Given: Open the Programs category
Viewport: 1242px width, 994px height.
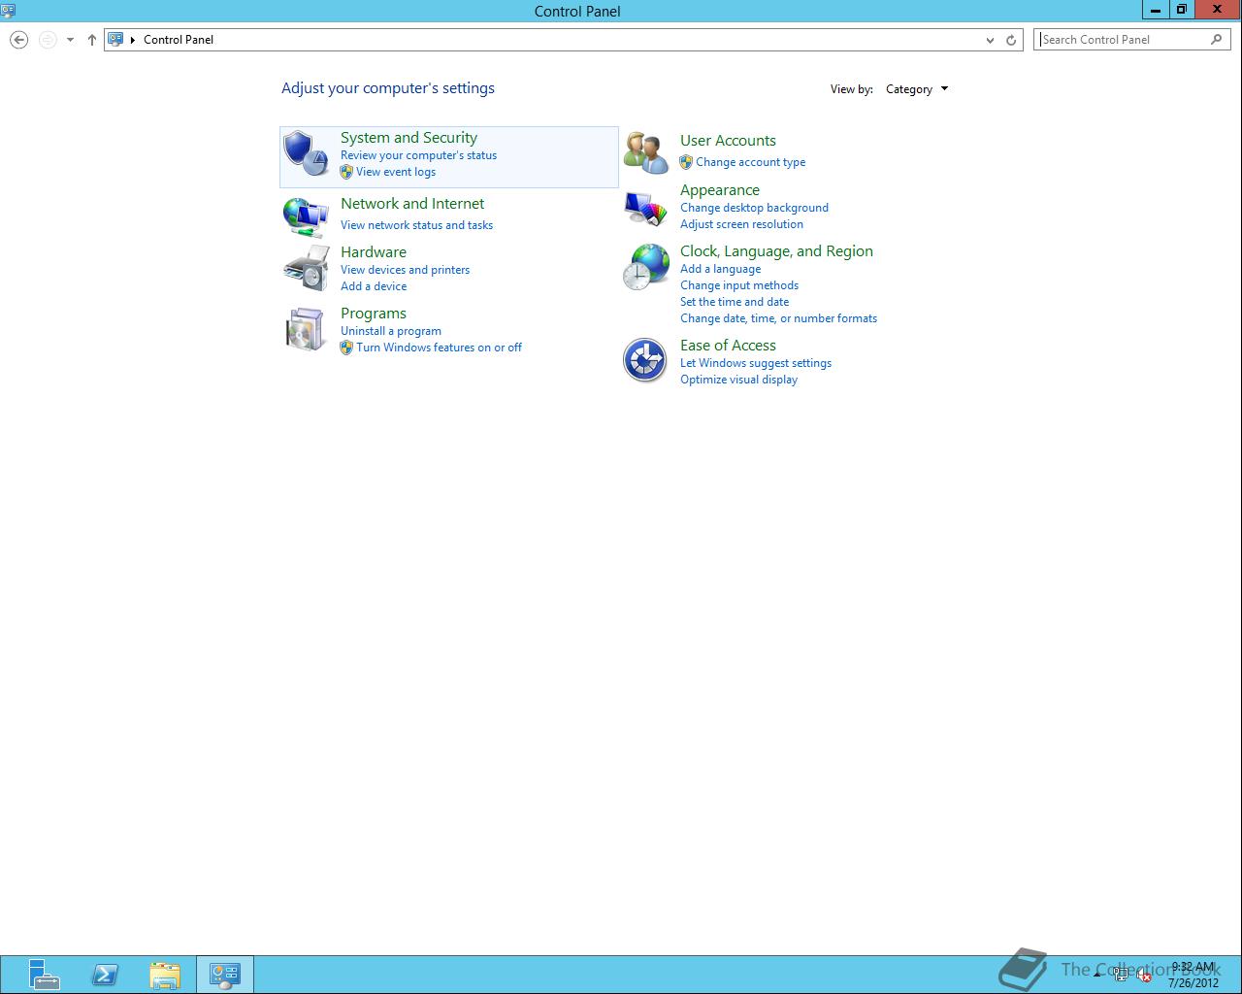Looking at the screenshot, I should (x=374, y=314).
